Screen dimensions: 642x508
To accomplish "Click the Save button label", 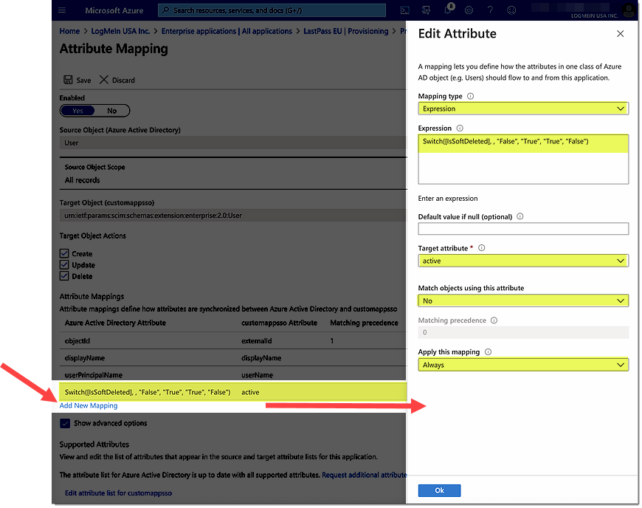I will pos(83,80).
